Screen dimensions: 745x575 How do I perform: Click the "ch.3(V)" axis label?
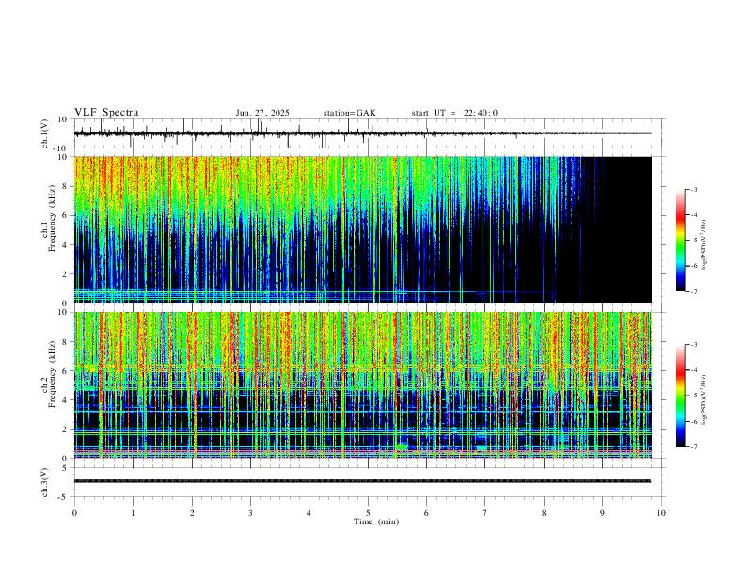45,482
